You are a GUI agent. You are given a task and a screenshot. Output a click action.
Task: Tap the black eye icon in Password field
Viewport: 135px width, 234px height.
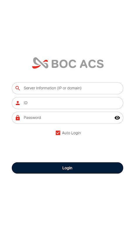(117, 118)
